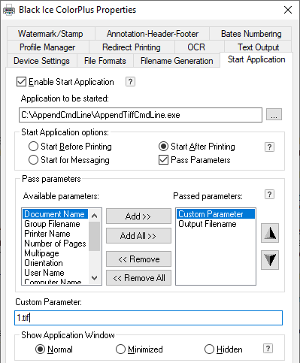Click the move-down arrow for passed parameters

[270, 260]
